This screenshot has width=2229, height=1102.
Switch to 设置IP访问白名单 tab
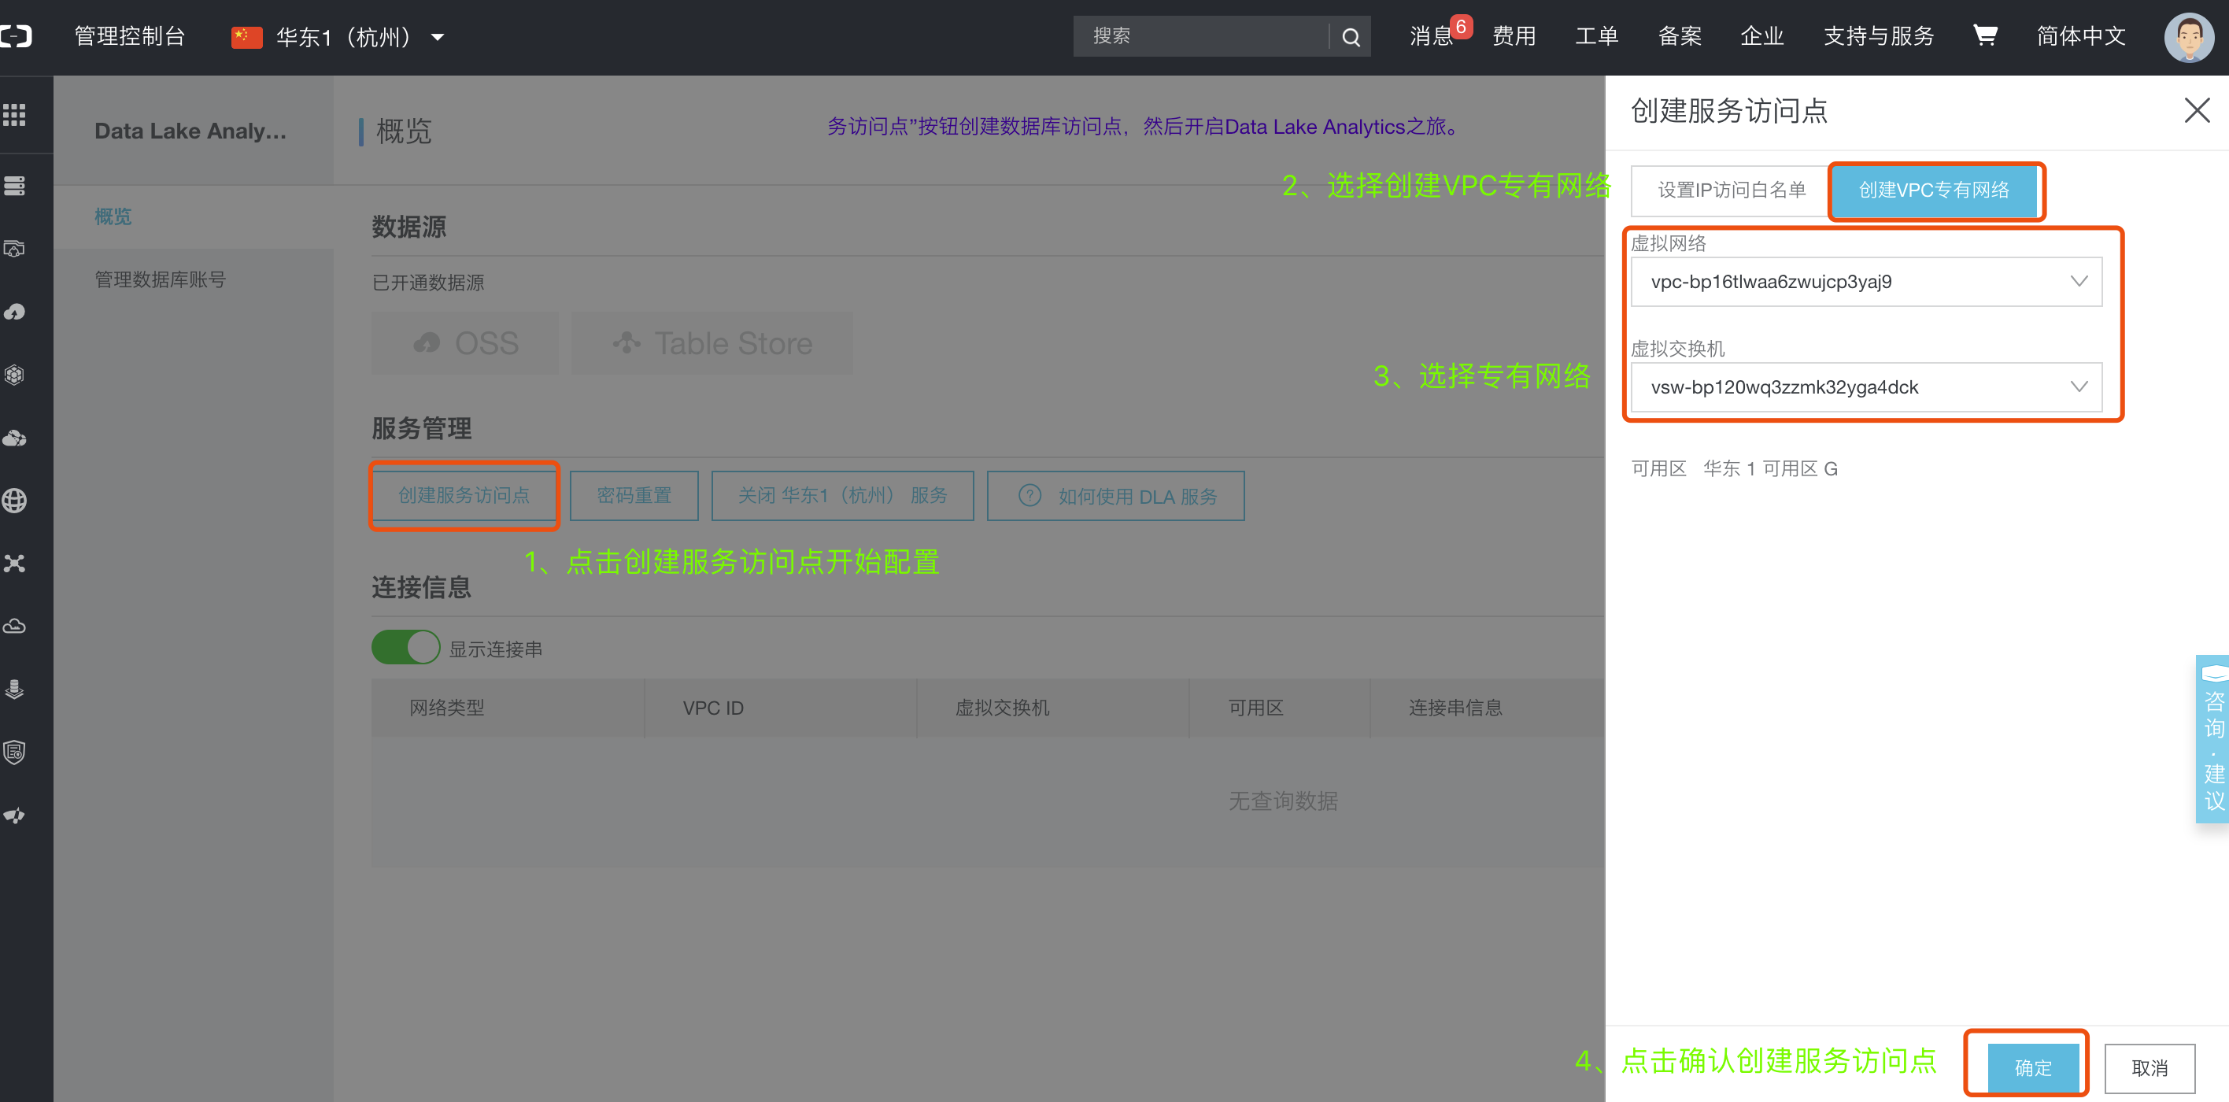1731,190
